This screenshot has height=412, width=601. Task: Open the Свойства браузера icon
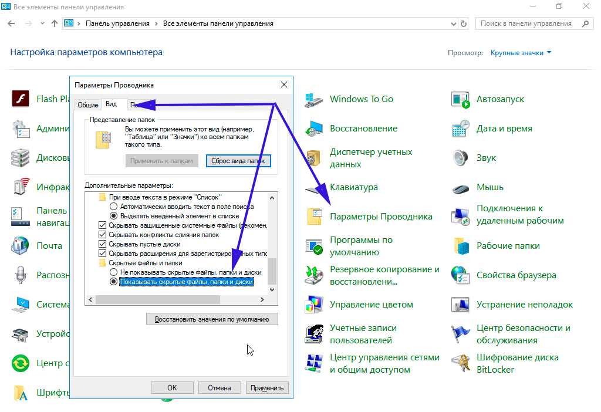point(460,275)
